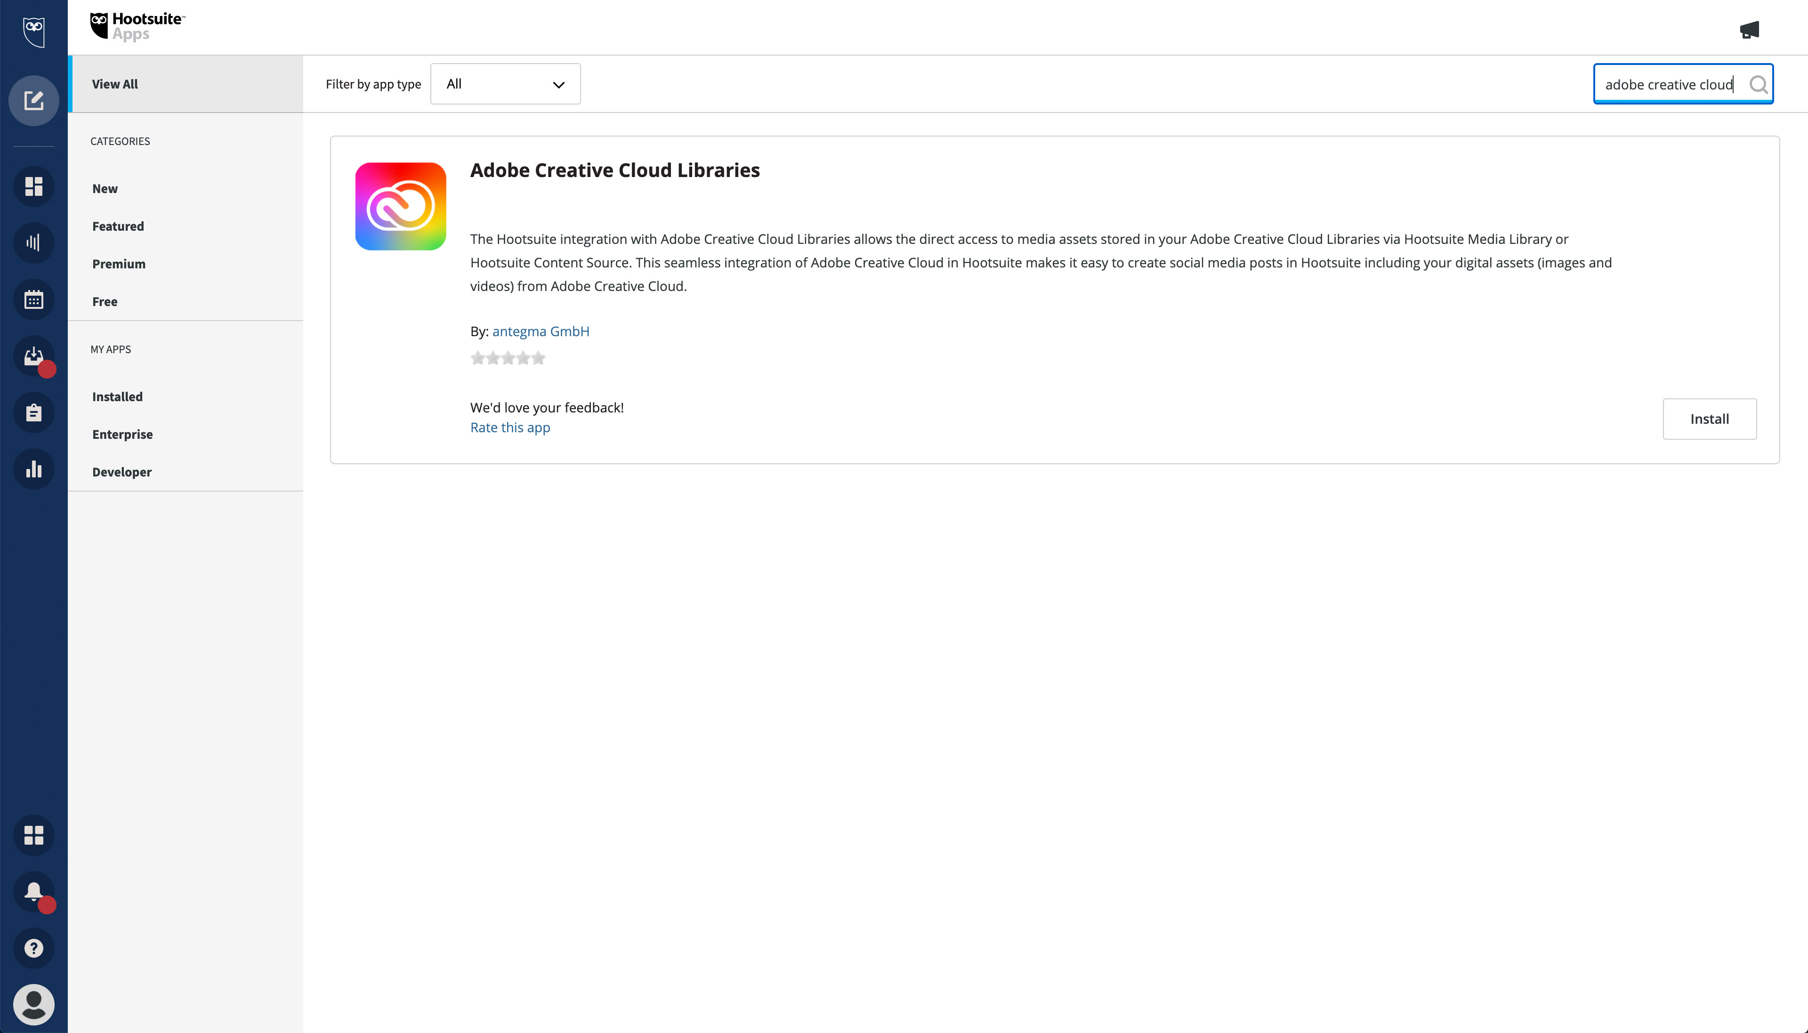Image resolution: width=1808 pixels, height=1033 pixels.
Task: Click the Rate this app link
Action: pos(510,428)
